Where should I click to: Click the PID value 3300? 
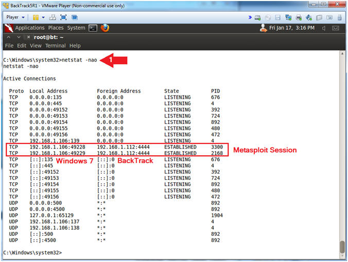[217, 147]
